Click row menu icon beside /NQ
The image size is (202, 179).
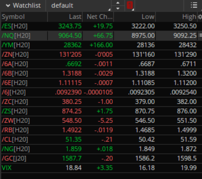point(200,35)
